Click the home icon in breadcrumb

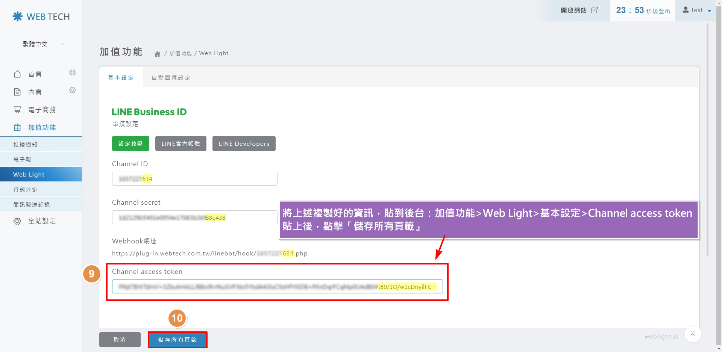coord(157,54)
